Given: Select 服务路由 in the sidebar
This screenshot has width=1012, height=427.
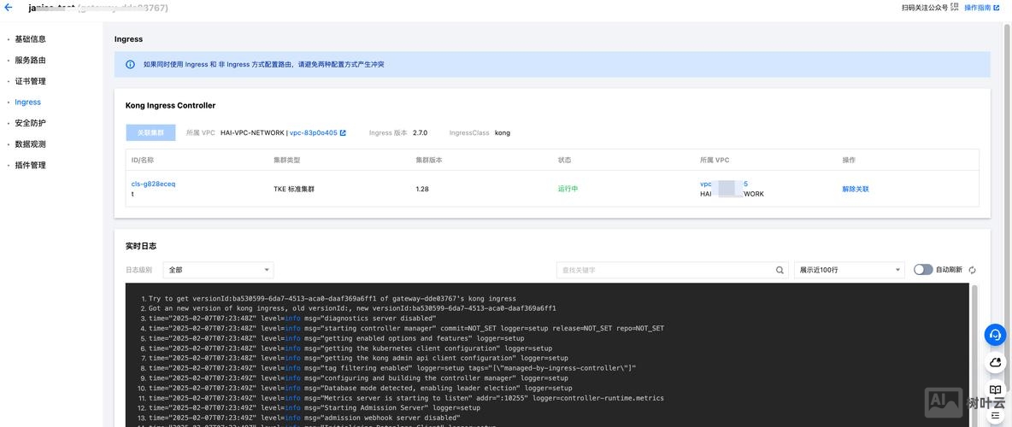Looking at the screenshot, I should [30, 60].
